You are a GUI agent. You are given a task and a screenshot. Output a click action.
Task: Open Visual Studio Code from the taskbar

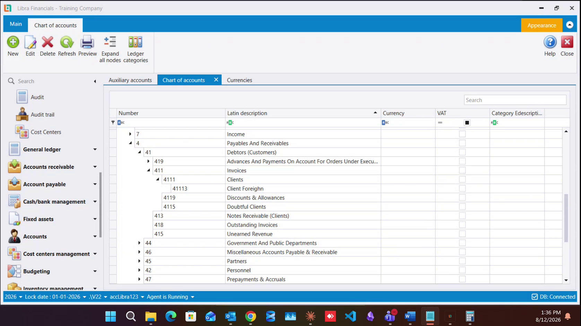[x=350, y=316]
